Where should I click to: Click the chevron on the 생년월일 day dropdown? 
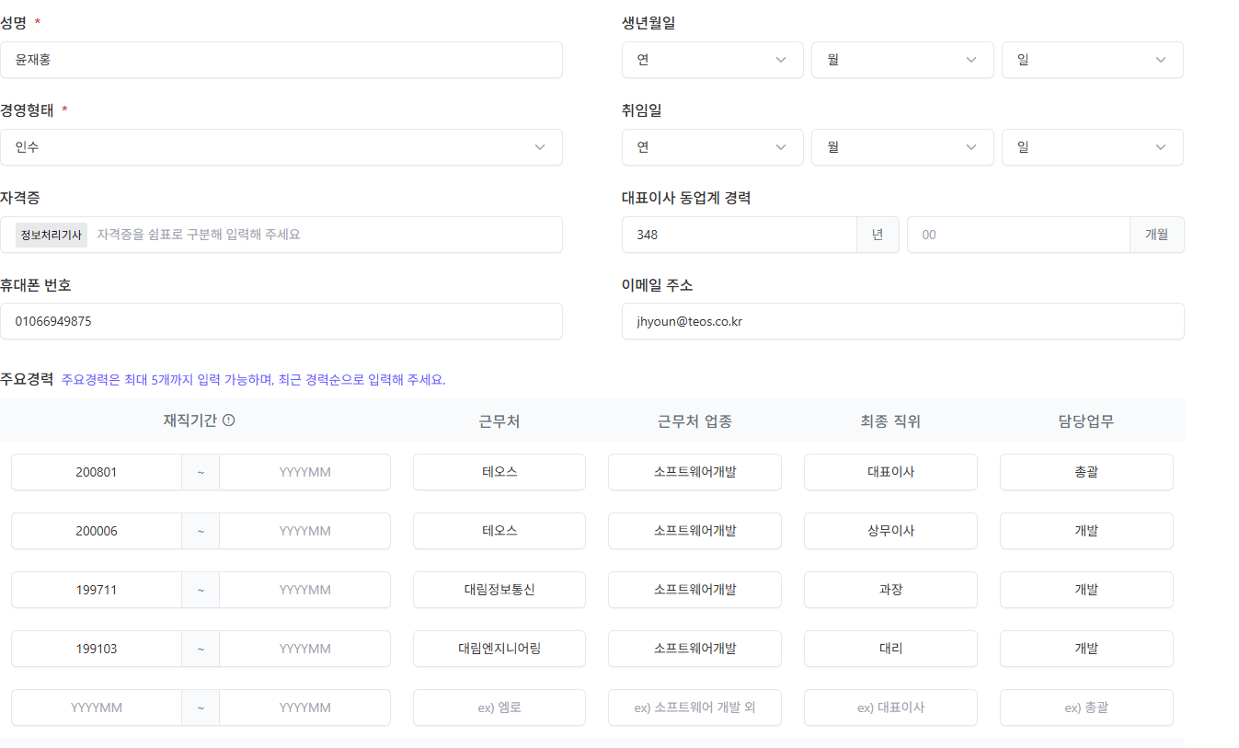tap(1161, 59)
